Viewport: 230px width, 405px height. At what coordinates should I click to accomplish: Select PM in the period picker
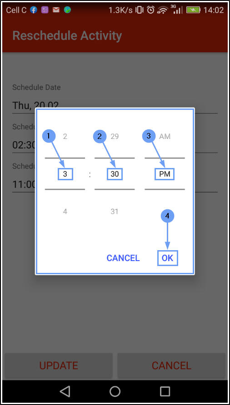(165, 174)
